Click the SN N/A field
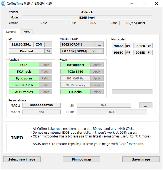This screenshot has height=170, width=163. coord(104,105)
